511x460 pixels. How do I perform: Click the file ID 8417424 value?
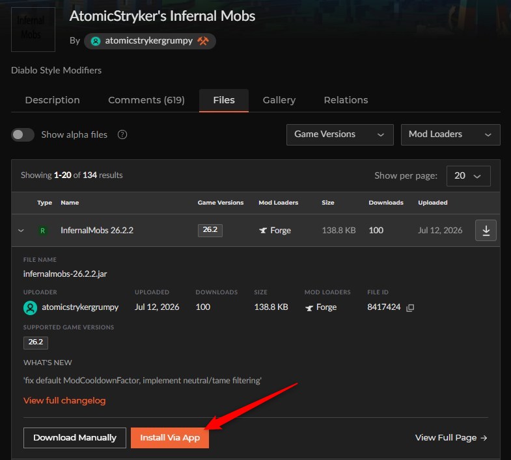coord(383,307)
